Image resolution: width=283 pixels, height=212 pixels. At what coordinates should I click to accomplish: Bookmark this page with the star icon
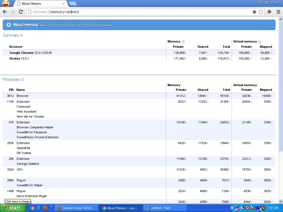pyautogui.click(x=261, y=12)
